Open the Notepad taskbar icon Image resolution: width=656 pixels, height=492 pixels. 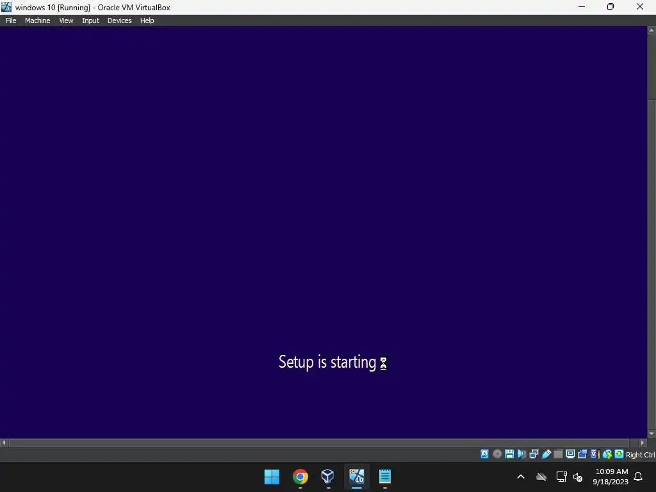[385, 477]
